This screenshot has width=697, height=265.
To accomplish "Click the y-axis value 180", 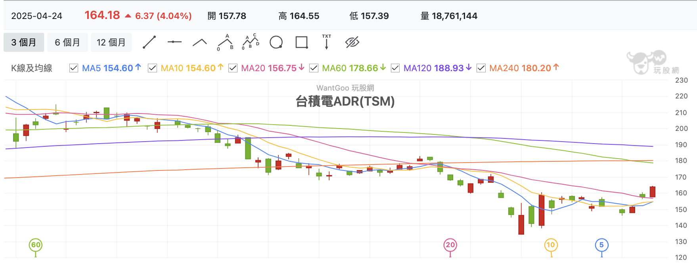I will (x=681, y=161).
